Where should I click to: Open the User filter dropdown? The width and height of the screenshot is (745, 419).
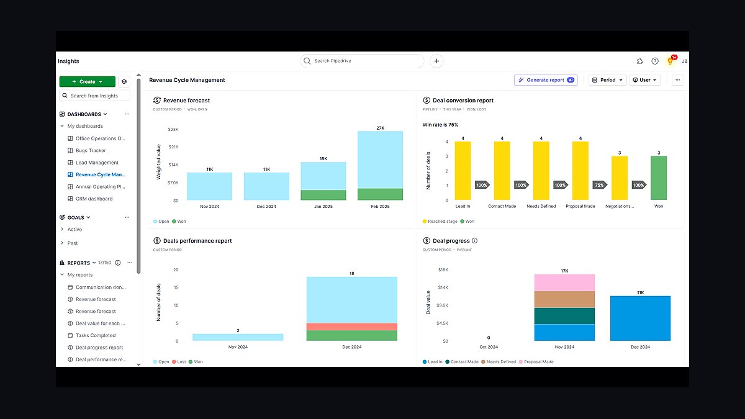pyautogui.click(x=645, y=80)
